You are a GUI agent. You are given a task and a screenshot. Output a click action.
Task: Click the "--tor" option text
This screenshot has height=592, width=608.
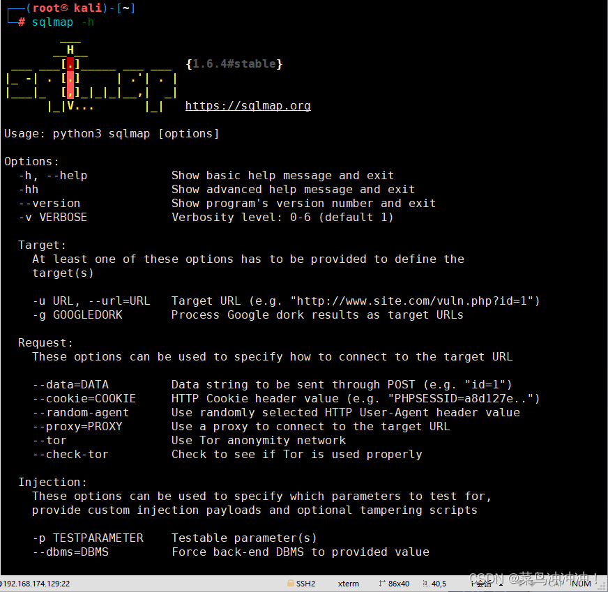[50, 441]
